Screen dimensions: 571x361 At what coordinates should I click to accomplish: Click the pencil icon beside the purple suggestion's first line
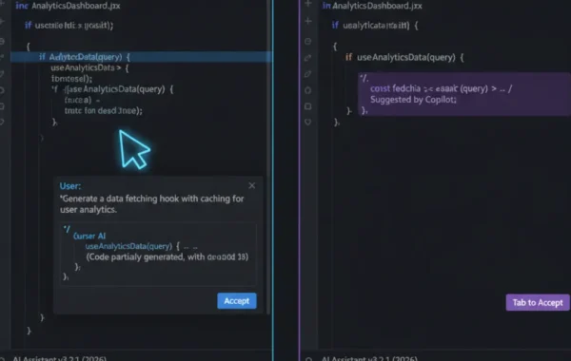pyautogui.click(x=308, y=74)
